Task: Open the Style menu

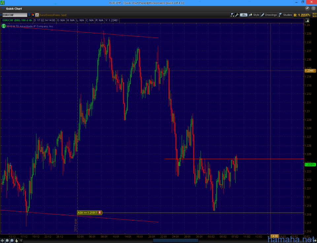Action: (x=254, y=15)
